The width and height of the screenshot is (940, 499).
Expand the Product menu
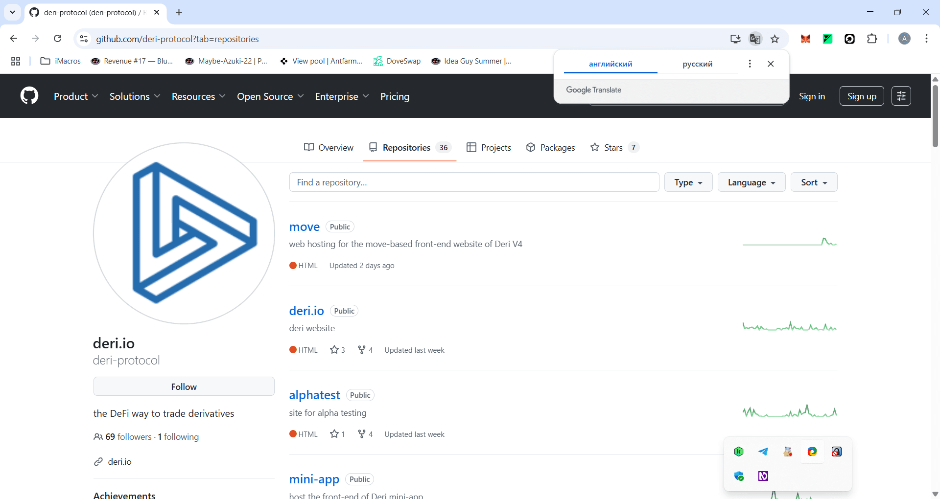point(76,96)
